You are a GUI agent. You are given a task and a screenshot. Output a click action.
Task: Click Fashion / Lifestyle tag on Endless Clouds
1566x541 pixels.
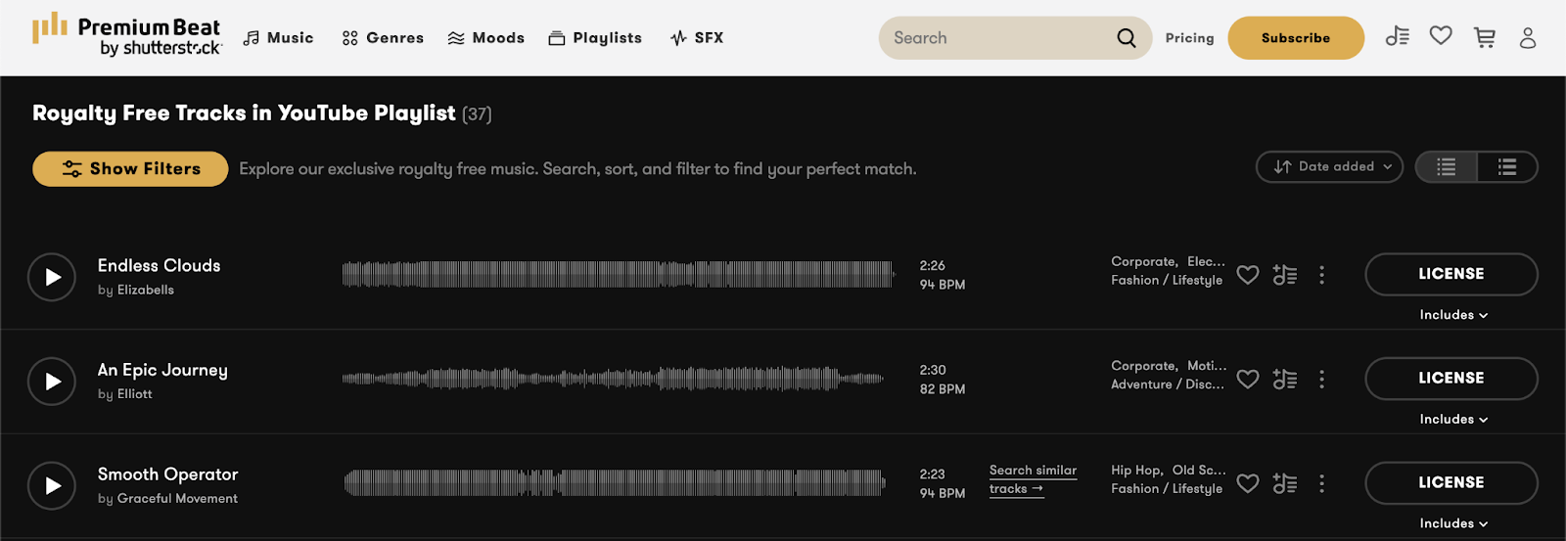pos(1167,281)
